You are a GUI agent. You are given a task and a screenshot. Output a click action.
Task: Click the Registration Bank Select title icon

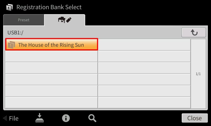(x=9, y=7)
